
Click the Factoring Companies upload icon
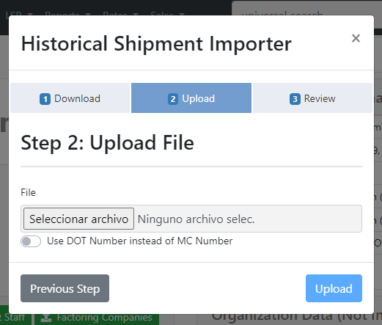46,318
